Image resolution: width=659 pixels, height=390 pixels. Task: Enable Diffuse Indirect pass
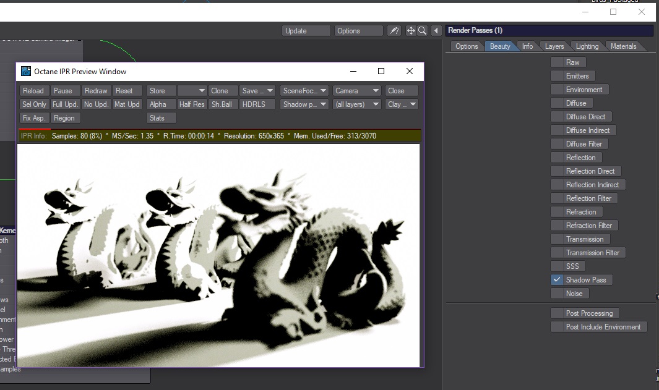557,130
